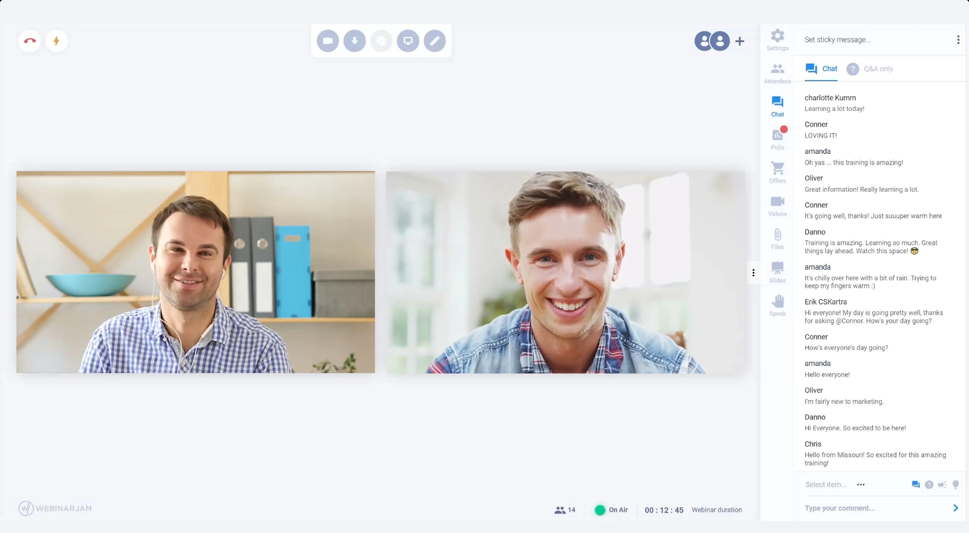Open the Polls panel
Screen dimensions: 969x533
[x=777, y=138]
